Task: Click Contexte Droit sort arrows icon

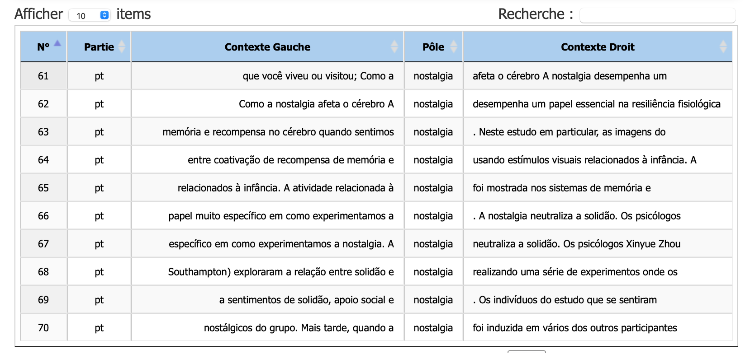Action: click(x=723, y=46)
